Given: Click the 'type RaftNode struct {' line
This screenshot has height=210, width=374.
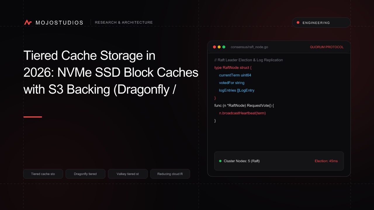Looking at the screenshot, I should coord(233,68).
